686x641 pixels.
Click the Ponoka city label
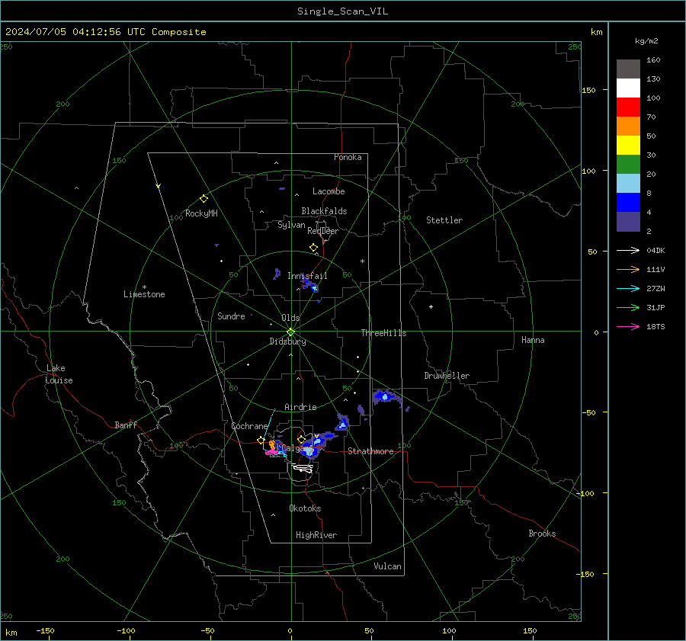click(348, 157)
